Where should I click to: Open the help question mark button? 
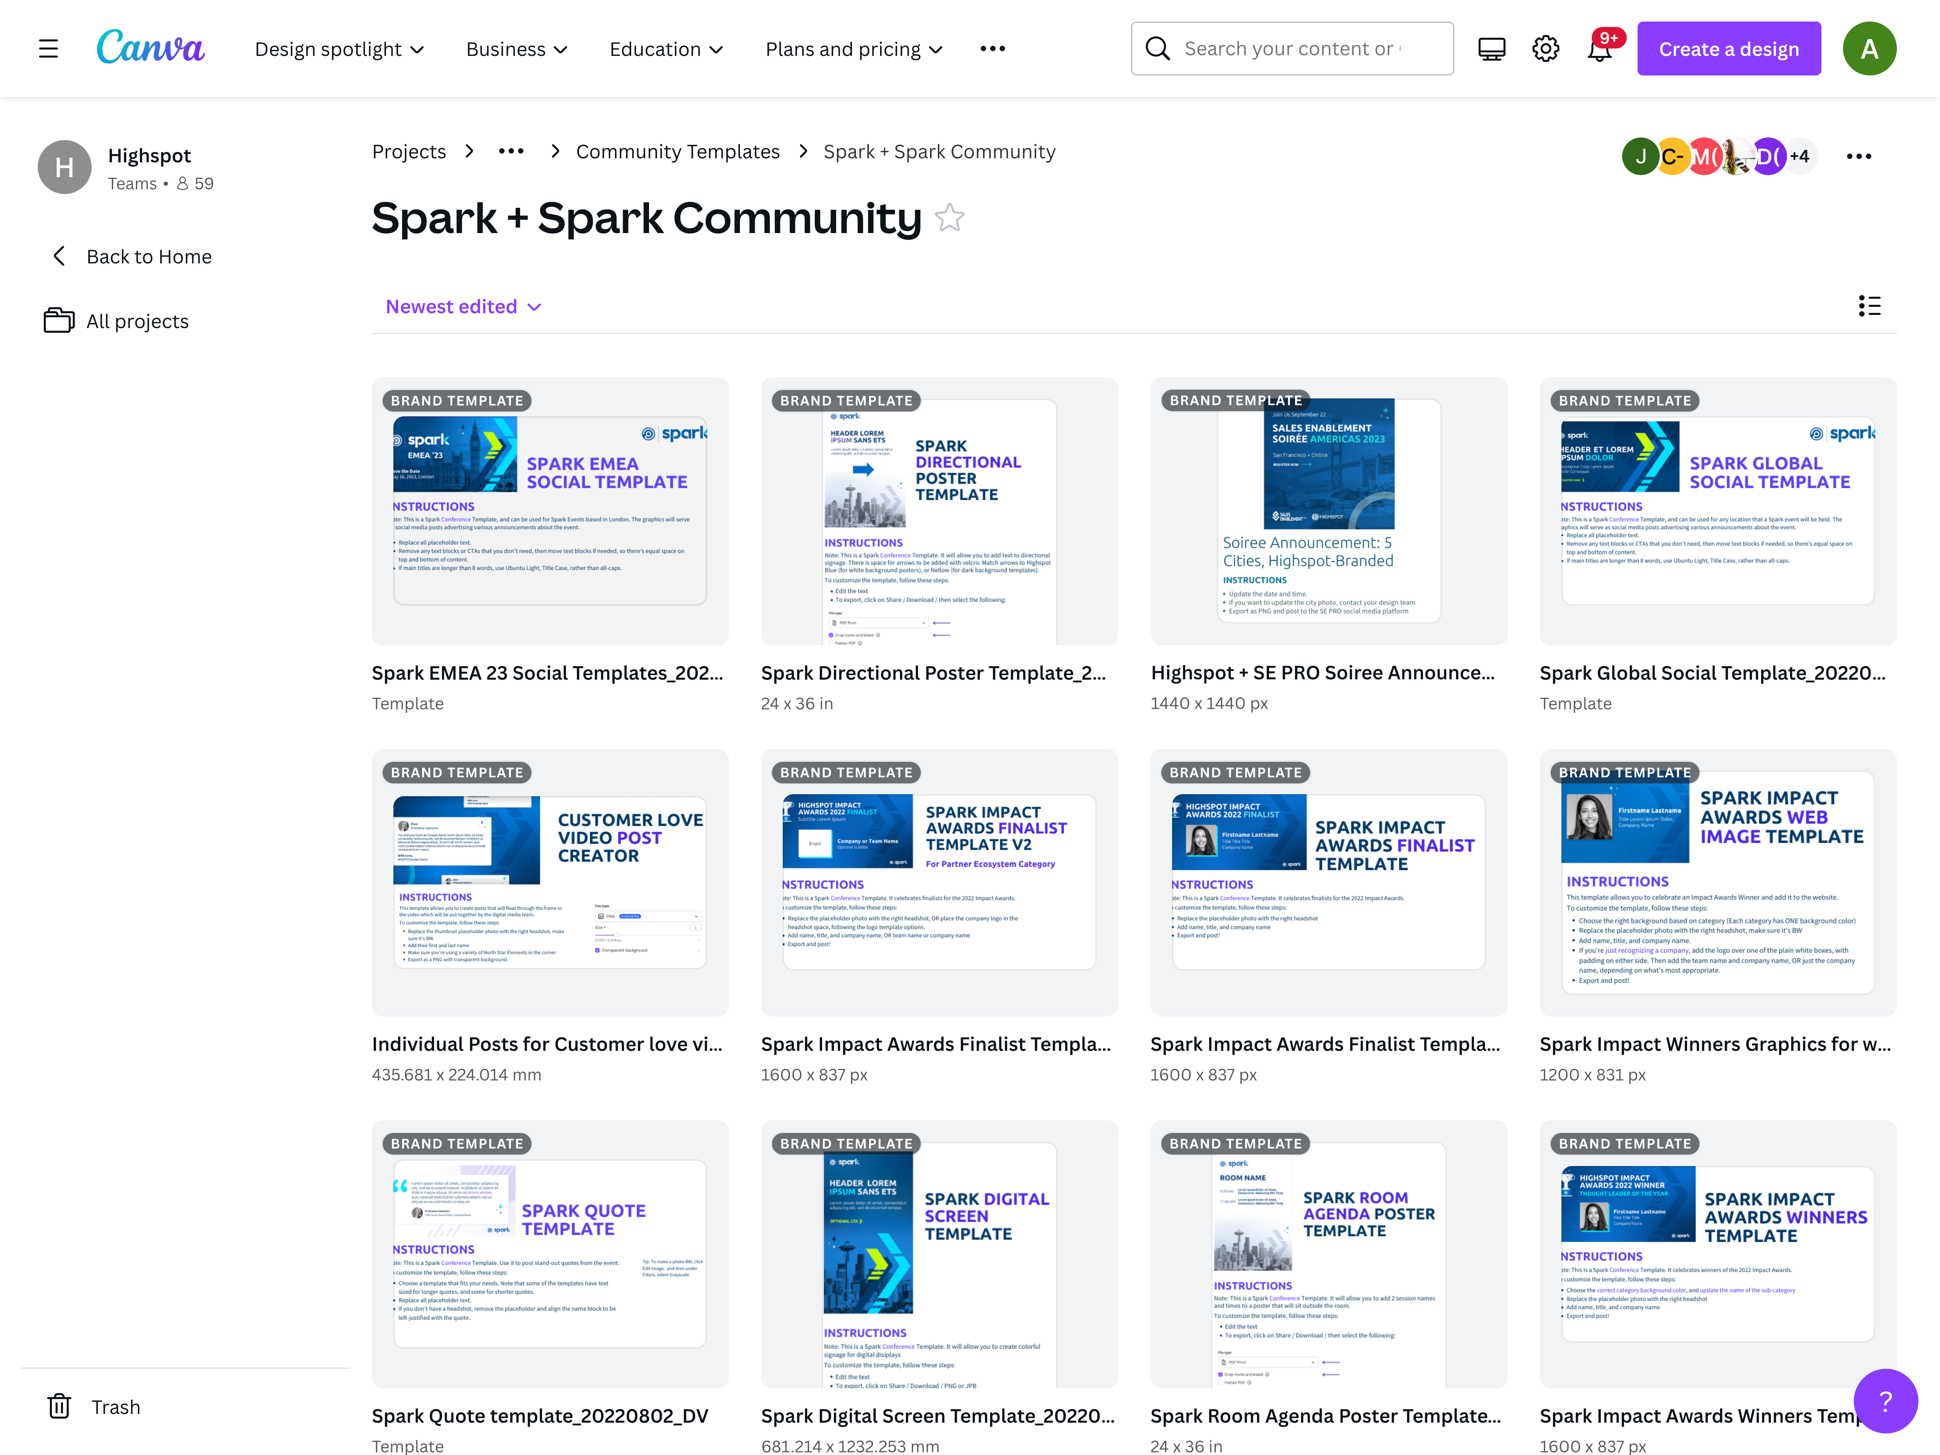pos(1886,1401)
